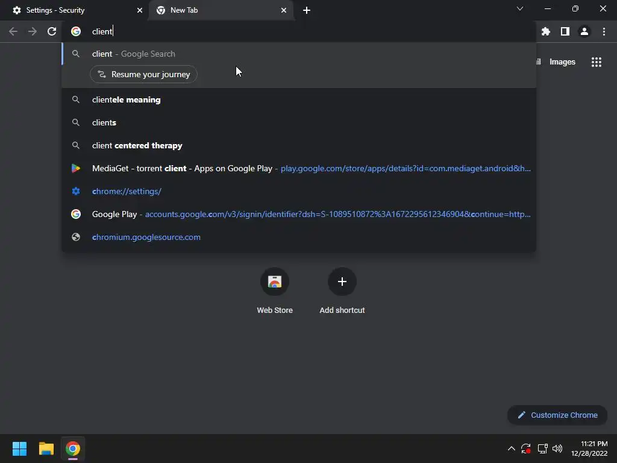Choose 'client centered therapy' suggestion
The width and height of the screenshot is (617, 463).
coord(299,146)
